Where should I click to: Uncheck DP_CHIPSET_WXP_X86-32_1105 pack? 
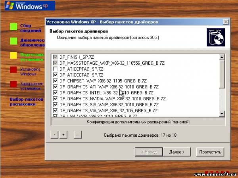pyautogui.click(x=55, y=81)
